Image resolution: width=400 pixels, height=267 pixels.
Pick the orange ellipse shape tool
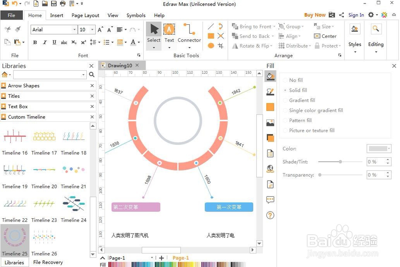(211, 45)
